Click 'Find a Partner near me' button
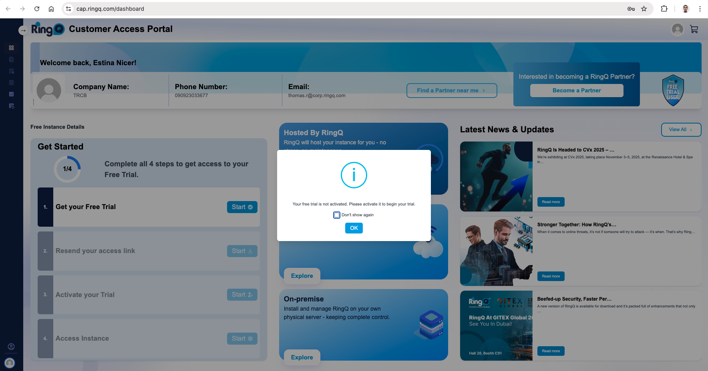The width and height of the screenshot is (708, 371). click(452, 90)
